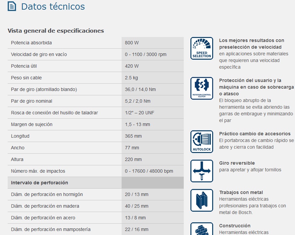Click the Datos técnicos heading

pyautogui.click(x=53, y=6)
